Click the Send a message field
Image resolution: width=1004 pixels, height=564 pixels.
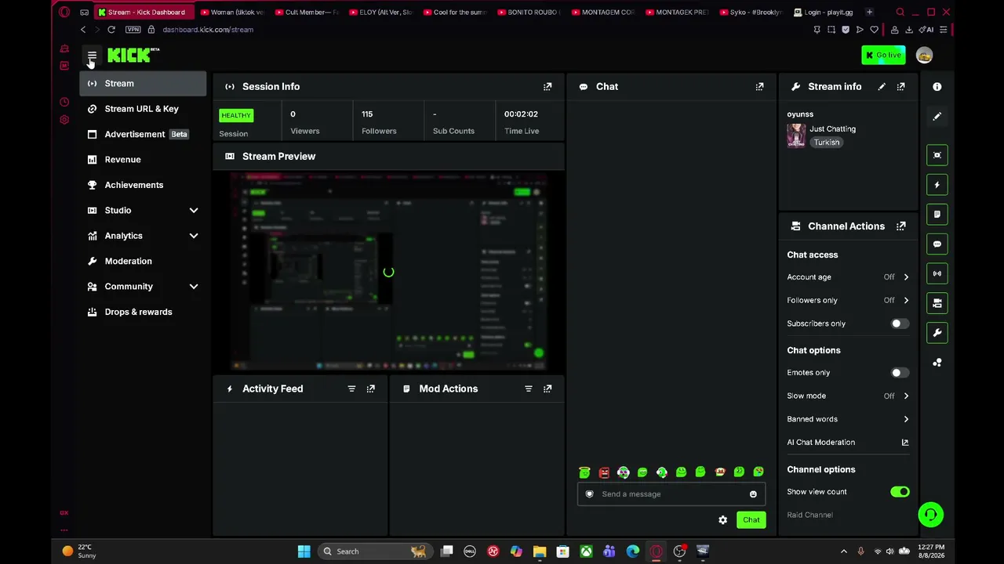tap(671, 494)
